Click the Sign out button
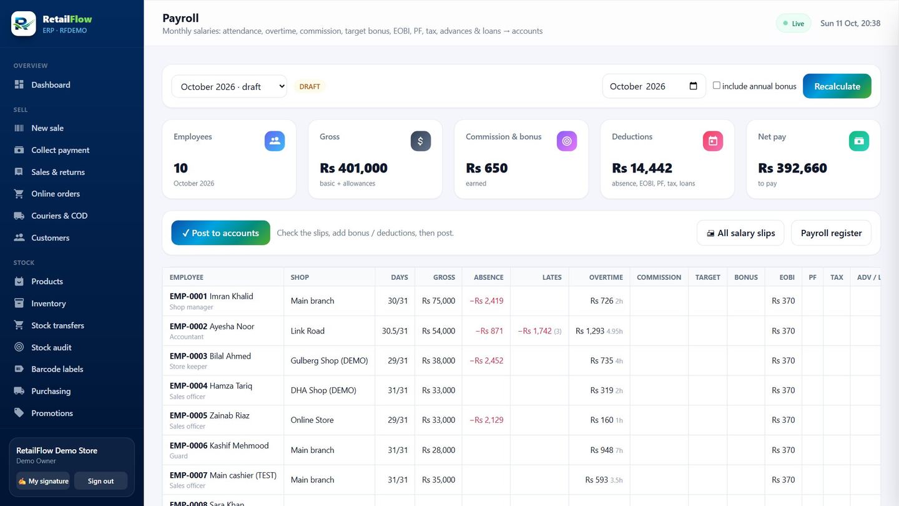This screenshot has height=506, width=899. [101, 481]
